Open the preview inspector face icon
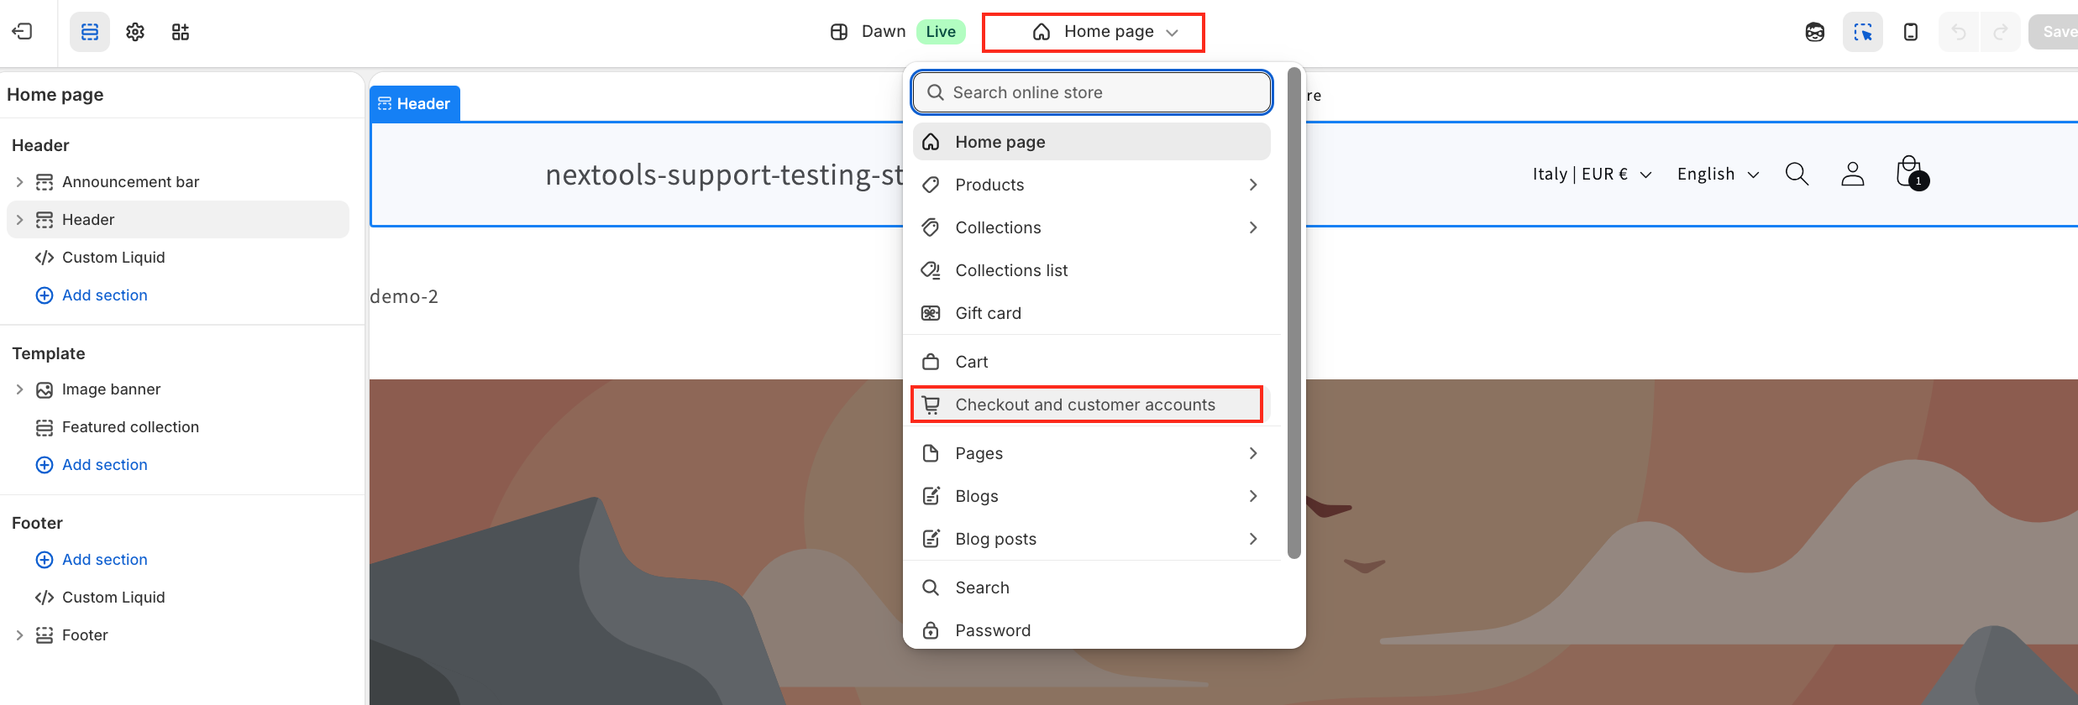The image size is (2078, 705). point(1815,32)
